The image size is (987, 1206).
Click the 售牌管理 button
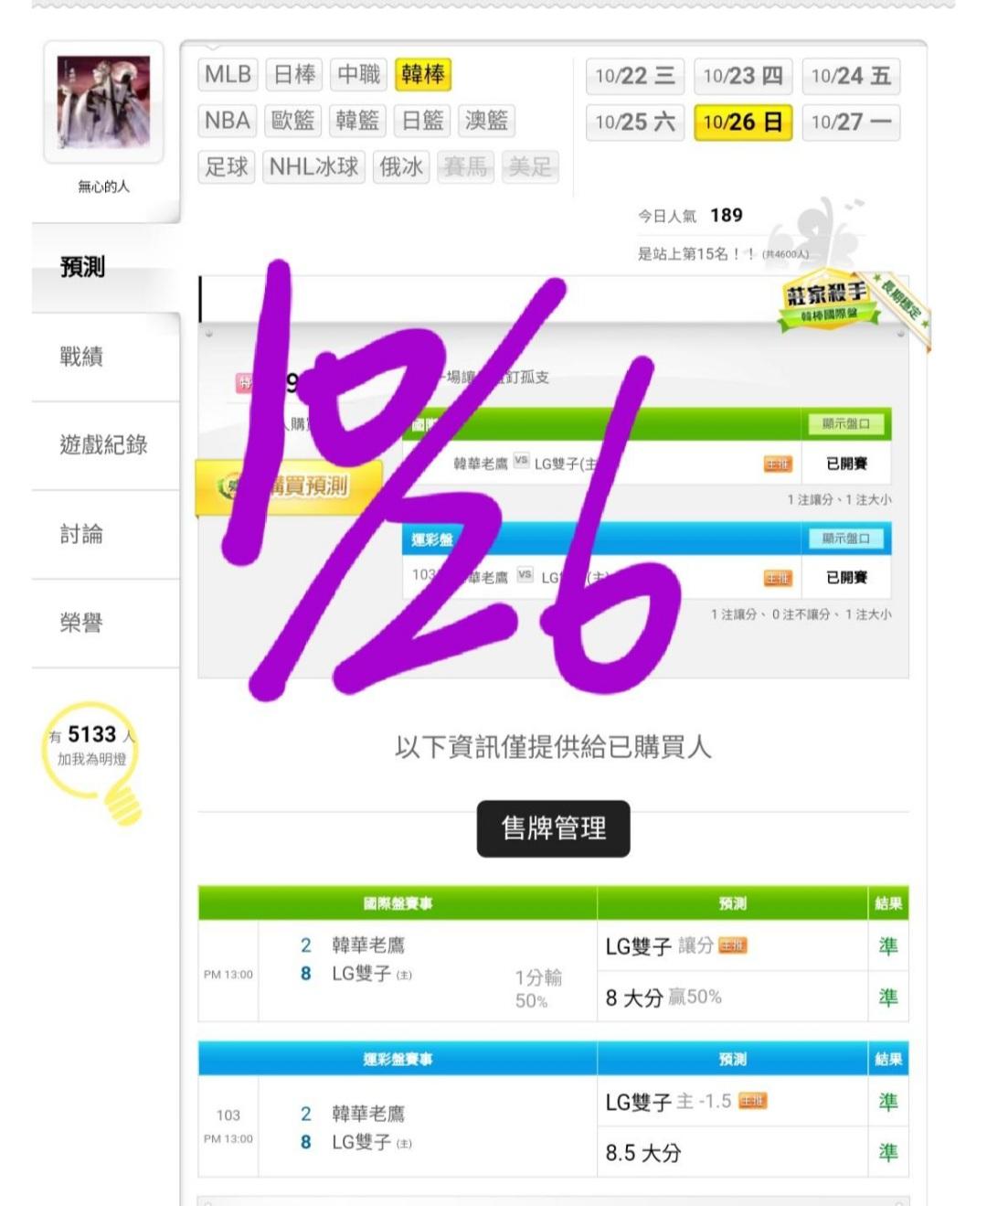coord(553,828)
